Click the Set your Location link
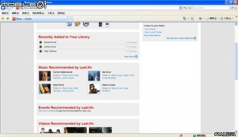This screenshot has height=137, width=238. pos(47,111)
